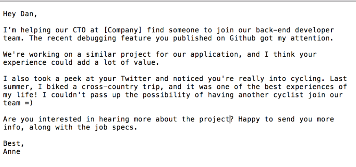Click the blank area below the signature
356x167 pixels.
tap(178, 161)
